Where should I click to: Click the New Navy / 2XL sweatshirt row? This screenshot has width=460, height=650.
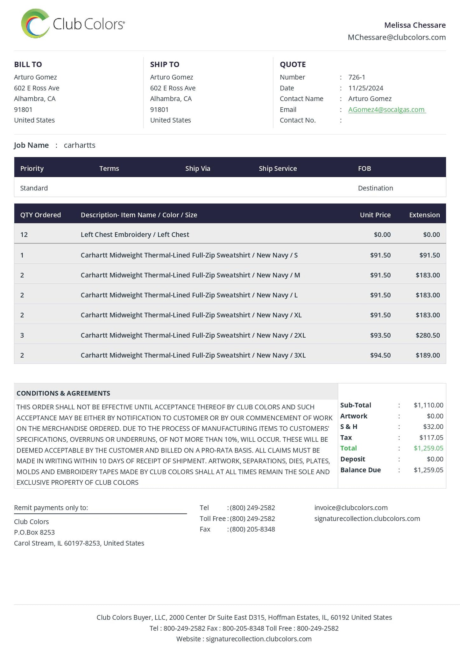(230, 335)
